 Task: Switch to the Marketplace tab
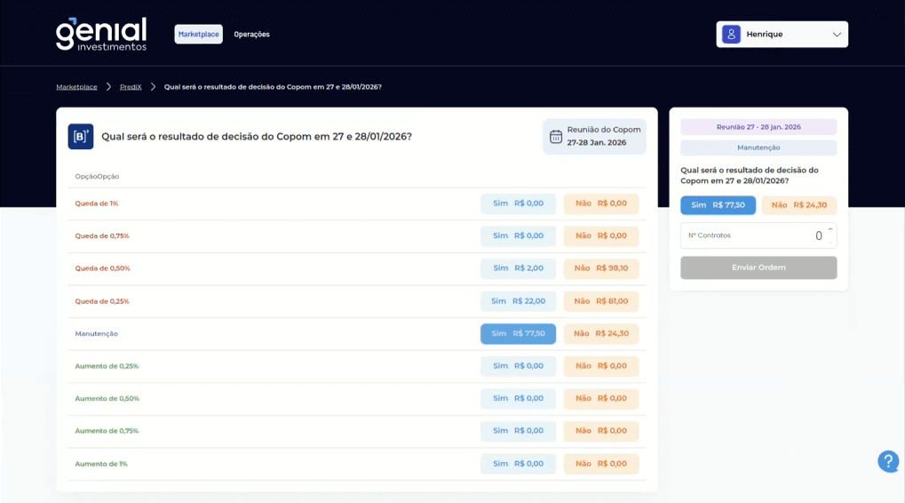[x=199, y=34]
